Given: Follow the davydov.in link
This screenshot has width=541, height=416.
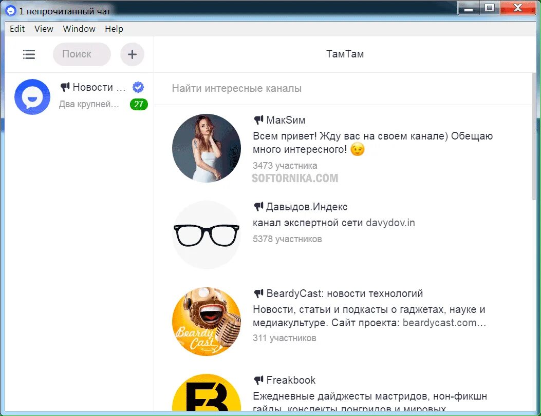Looking at the screenshot, I should 390,223.
